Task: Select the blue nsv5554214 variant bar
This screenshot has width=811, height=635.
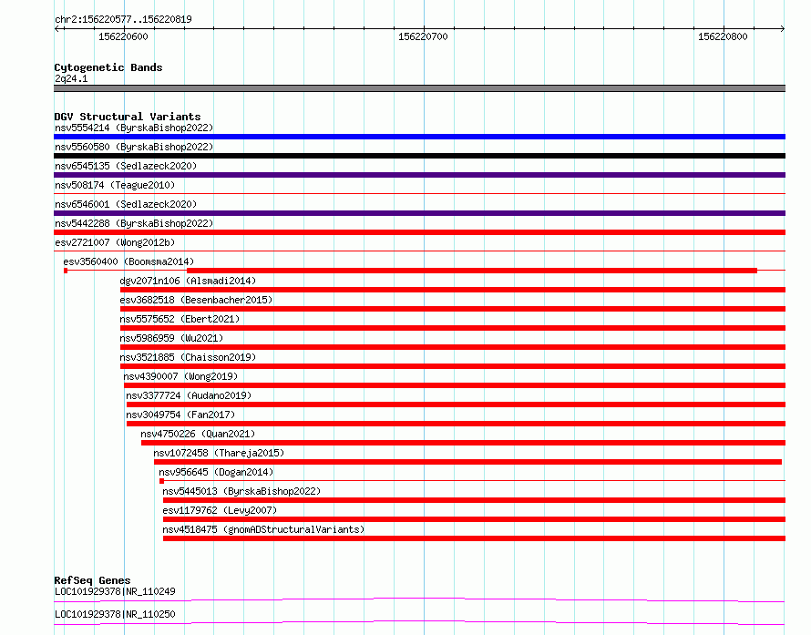Action: (x=419, y=137)
